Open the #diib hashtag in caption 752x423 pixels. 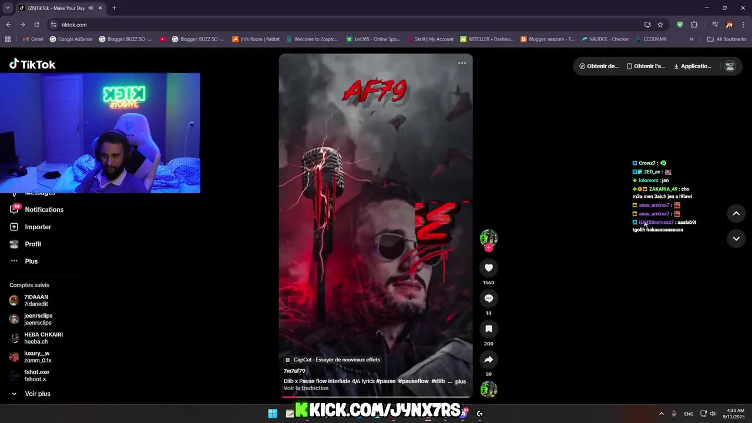coord(438,381)
